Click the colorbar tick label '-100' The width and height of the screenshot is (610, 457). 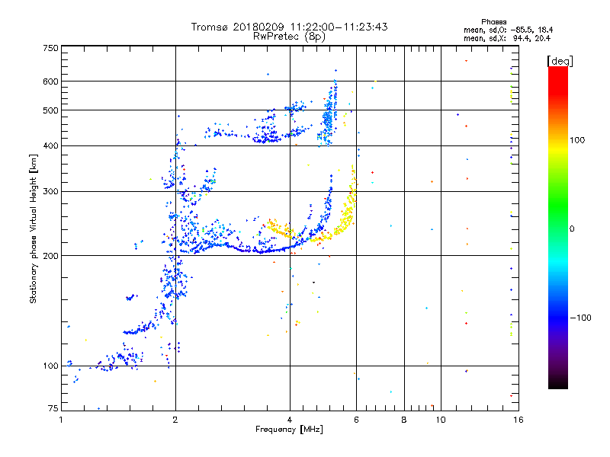click(x=581, y=318)
